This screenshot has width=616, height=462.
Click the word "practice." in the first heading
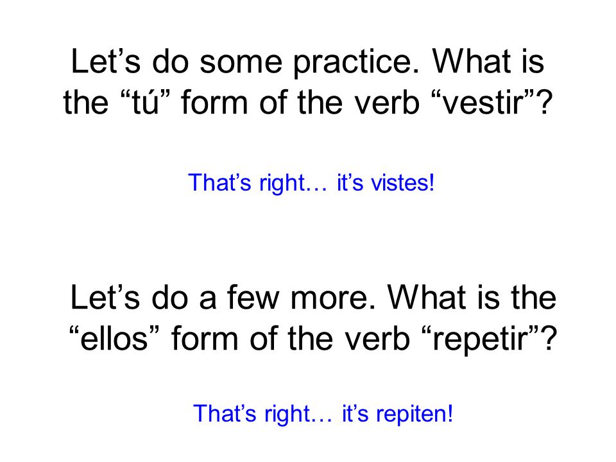[x=356, y=62]
